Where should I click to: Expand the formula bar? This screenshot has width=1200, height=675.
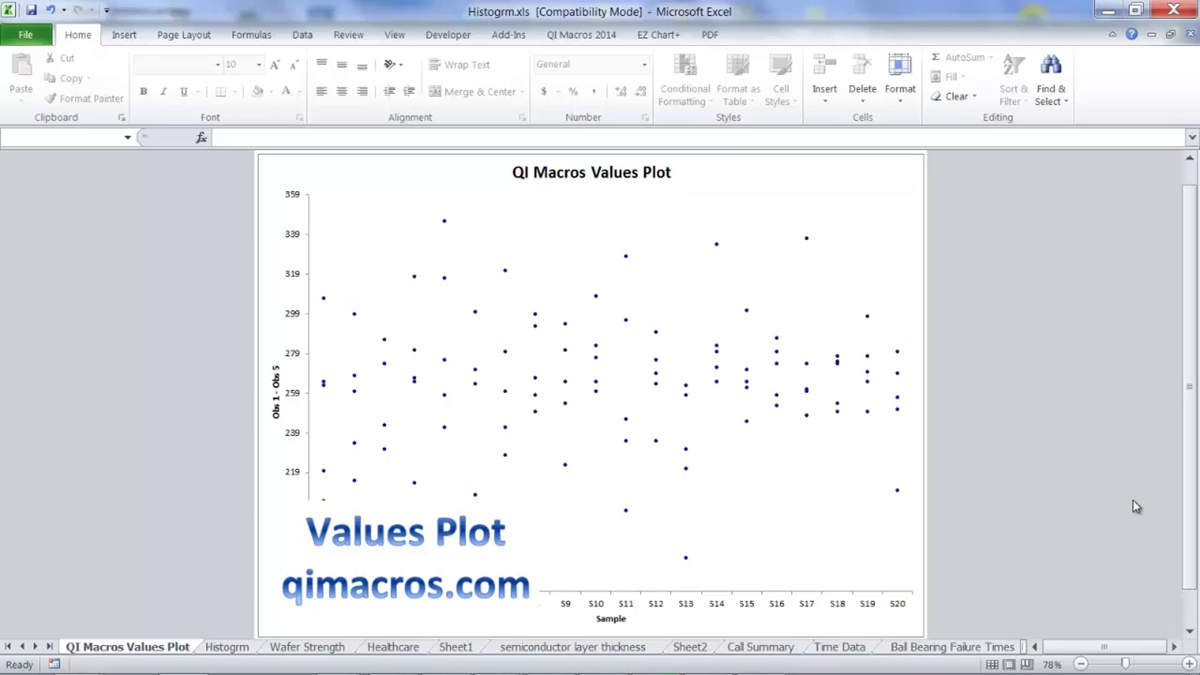pyautogui.click(x=1192, y=137)
